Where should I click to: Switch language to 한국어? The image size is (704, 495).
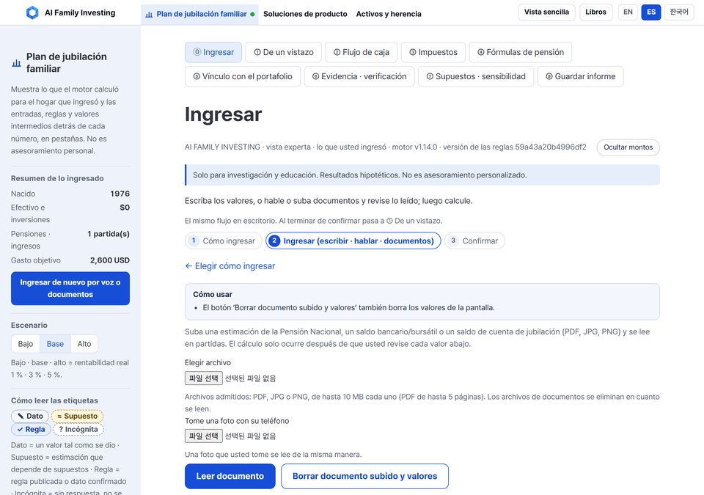[679, 12]
